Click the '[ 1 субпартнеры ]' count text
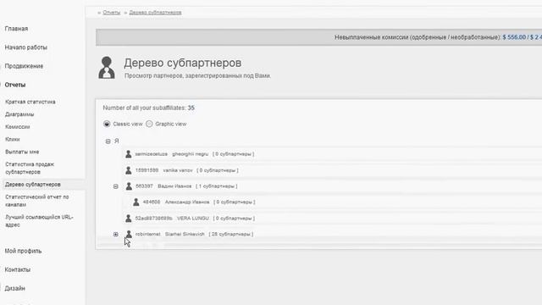 (217, 186)
